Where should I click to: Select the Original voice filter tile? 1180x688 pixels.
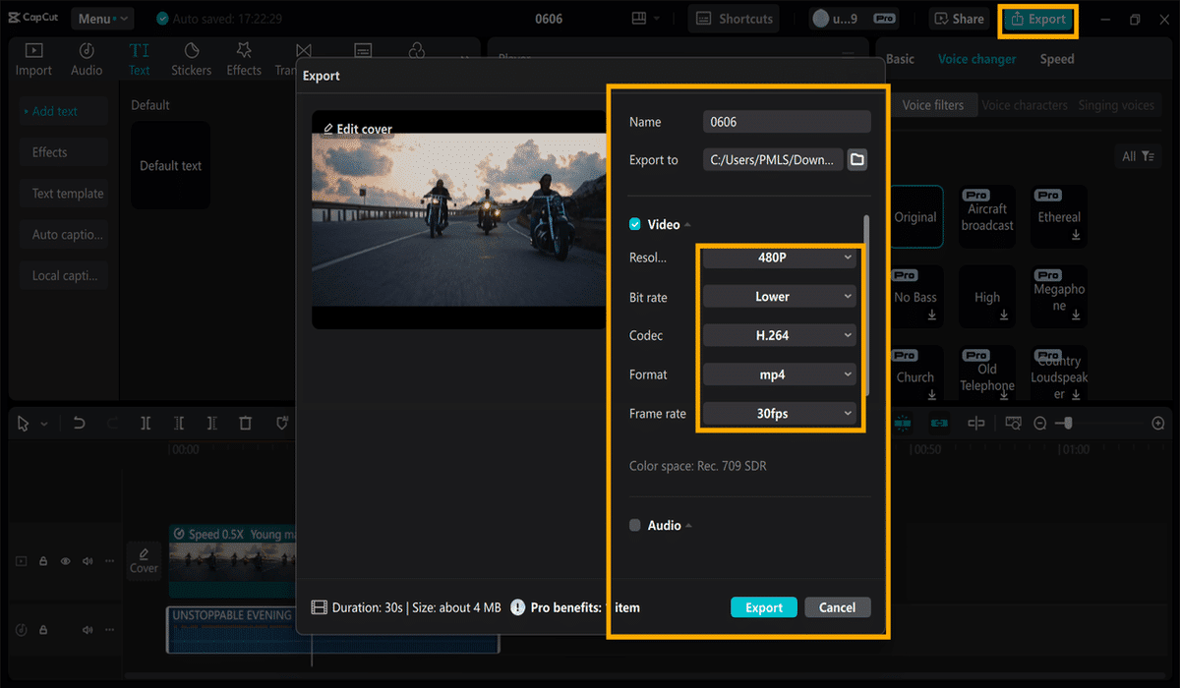915,217
